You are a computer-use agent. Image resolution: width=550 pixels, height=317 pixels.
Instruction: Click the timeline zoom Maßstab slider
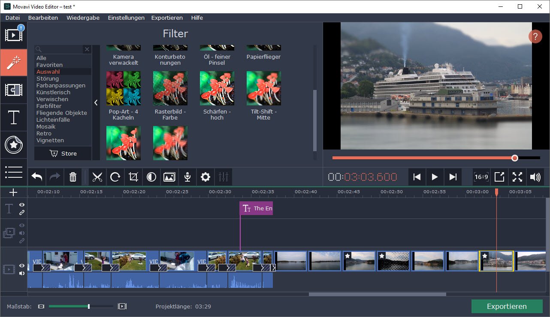point(81,306)
